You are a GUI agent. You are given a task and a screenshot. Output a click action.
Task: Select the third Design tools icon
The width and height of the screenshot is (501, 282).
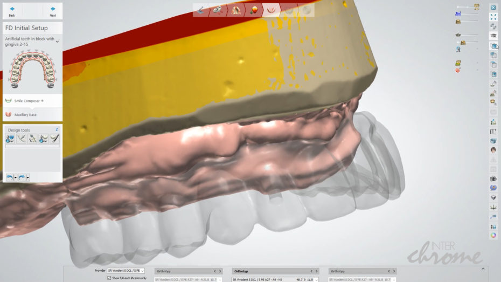click(x=32, y=139)
